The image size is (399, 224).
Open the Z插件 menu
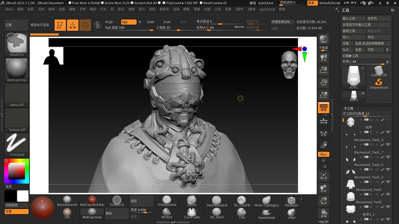[x=239, y=9]
